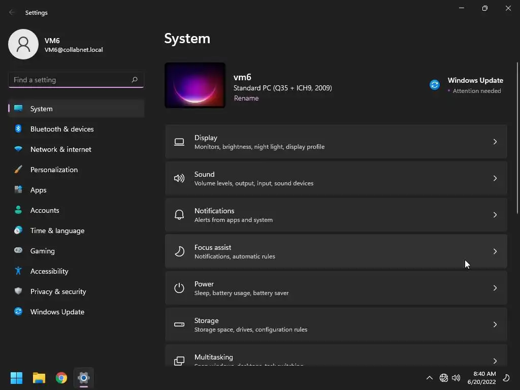Expand the Display settings chevron
Screen dimensions: 520x390
click(495, 142)
